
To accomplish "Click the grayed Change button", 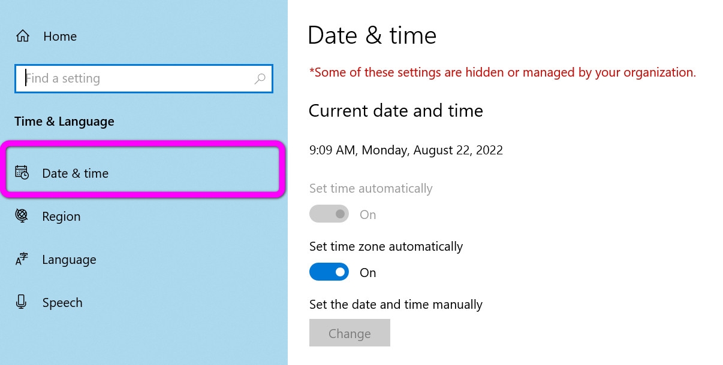I will [x=350, y=333].
